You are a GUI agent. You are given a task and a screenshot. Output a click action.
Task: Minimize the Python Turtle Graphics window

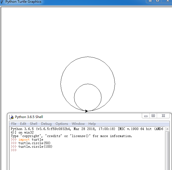[150, 1]
